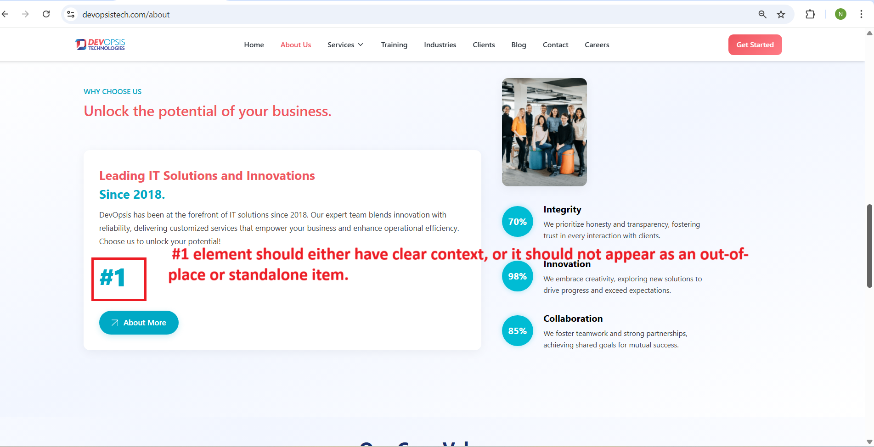Click the 70% Integrity circle
Screen dimensions: 874x447
pos(517,222)
